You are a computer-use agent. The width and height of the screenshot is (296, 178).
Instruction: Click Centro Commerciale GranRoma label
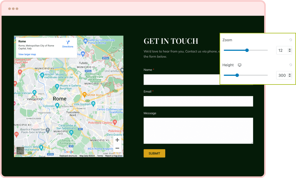pos(110,111)
